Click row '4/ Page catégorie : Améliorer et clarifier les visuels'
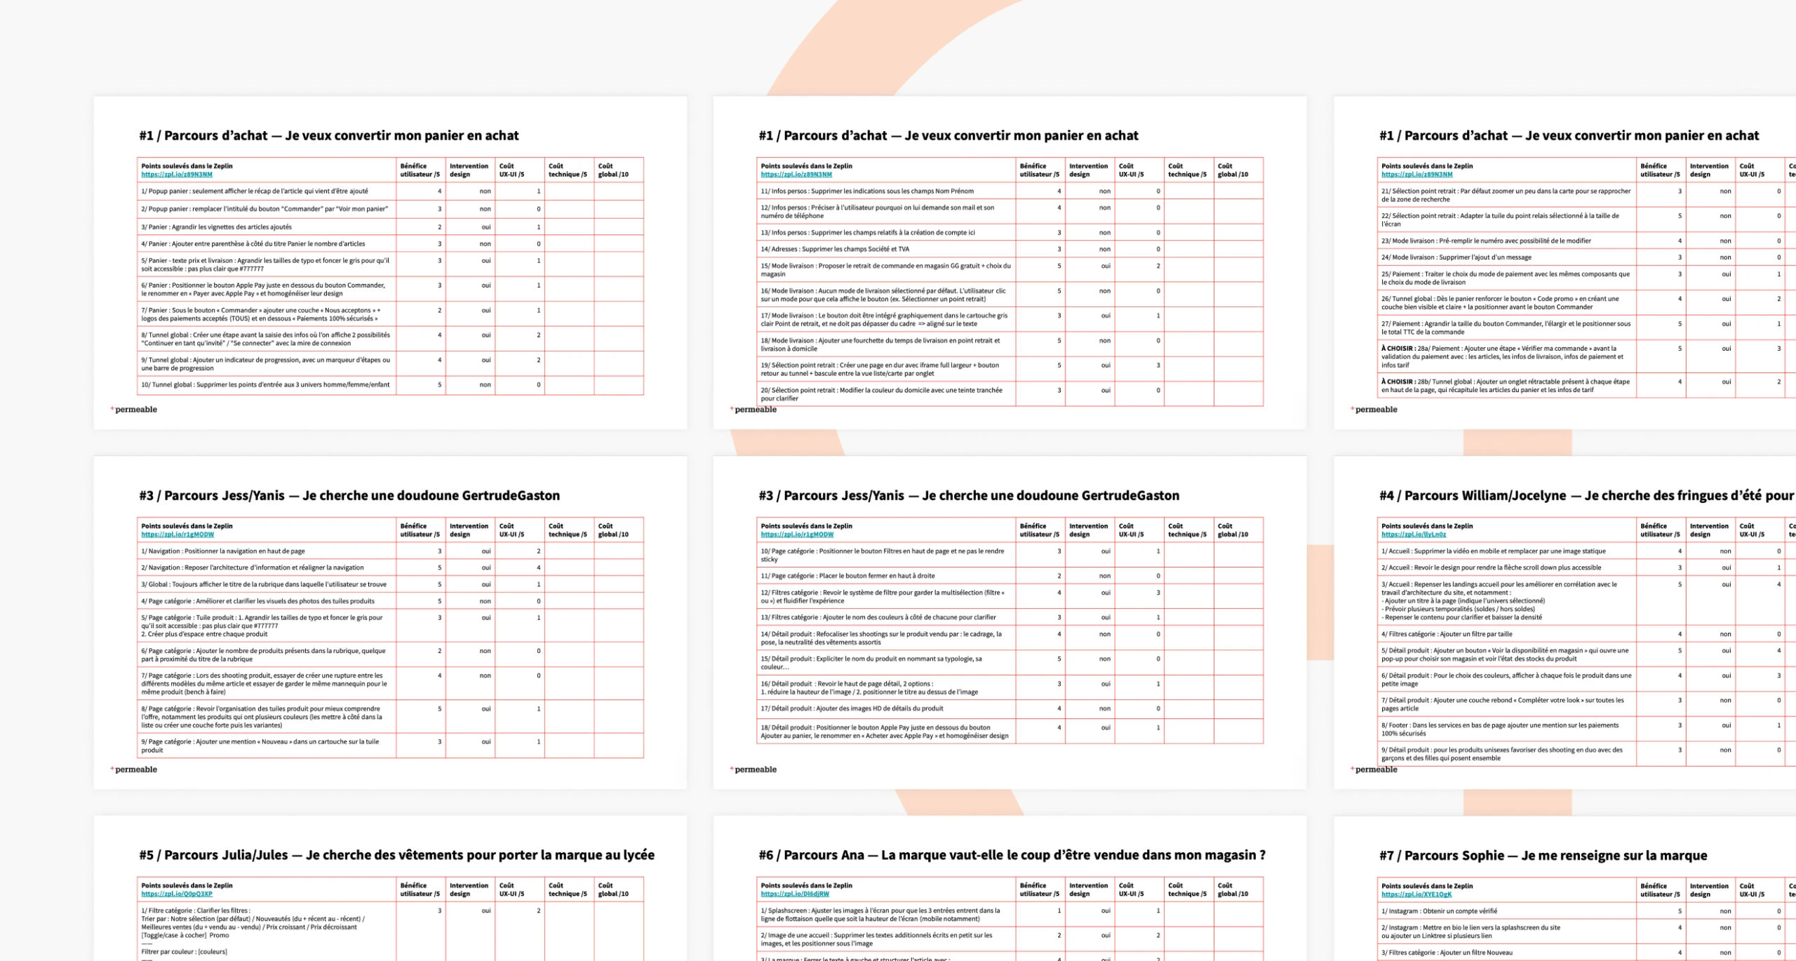Image resolution: width=1796 pixels, height=961 pixels. (390, 602)
